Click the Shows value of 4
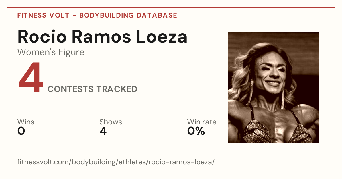This screenshot has width=342, height=179. click(x=103, y=131)
